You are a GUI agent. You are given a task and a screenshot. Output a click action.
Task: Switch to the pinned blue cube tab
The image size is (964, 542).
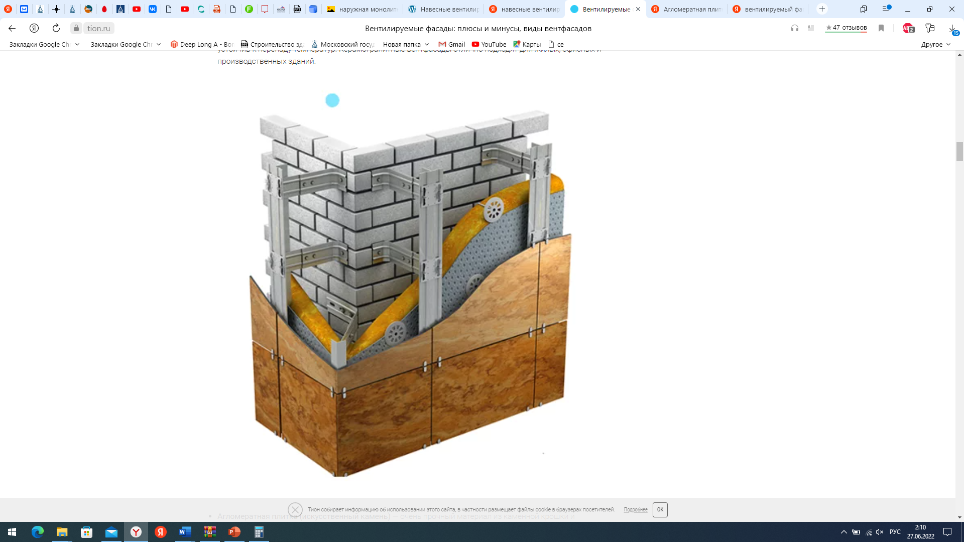pyautogui.click(x=313, y=9)
